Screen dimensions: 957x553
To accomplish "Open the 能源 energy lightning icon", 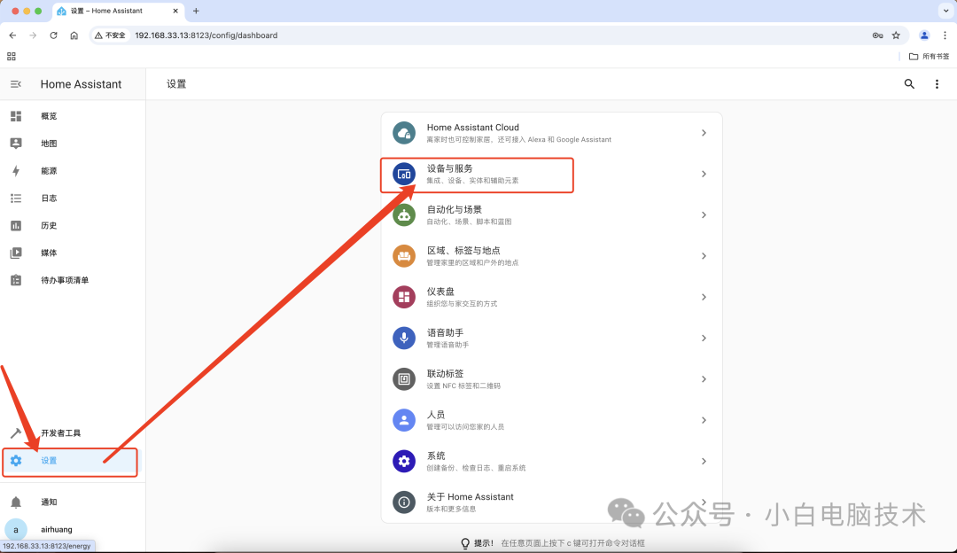I will coord(16,171).
